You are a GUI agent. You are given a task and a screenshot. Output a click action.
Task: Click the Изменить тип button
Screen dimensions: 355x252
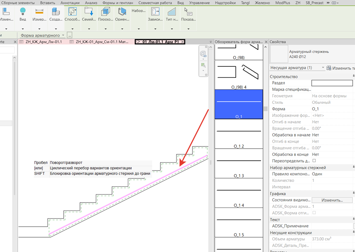(341, 68)
